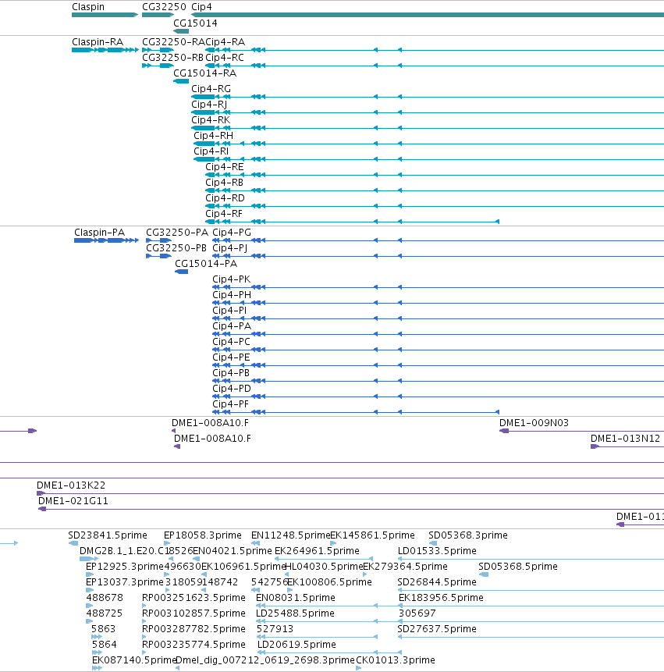
Task: Select the EK183956.5prime EST label
Action: (x=442, y=598)
